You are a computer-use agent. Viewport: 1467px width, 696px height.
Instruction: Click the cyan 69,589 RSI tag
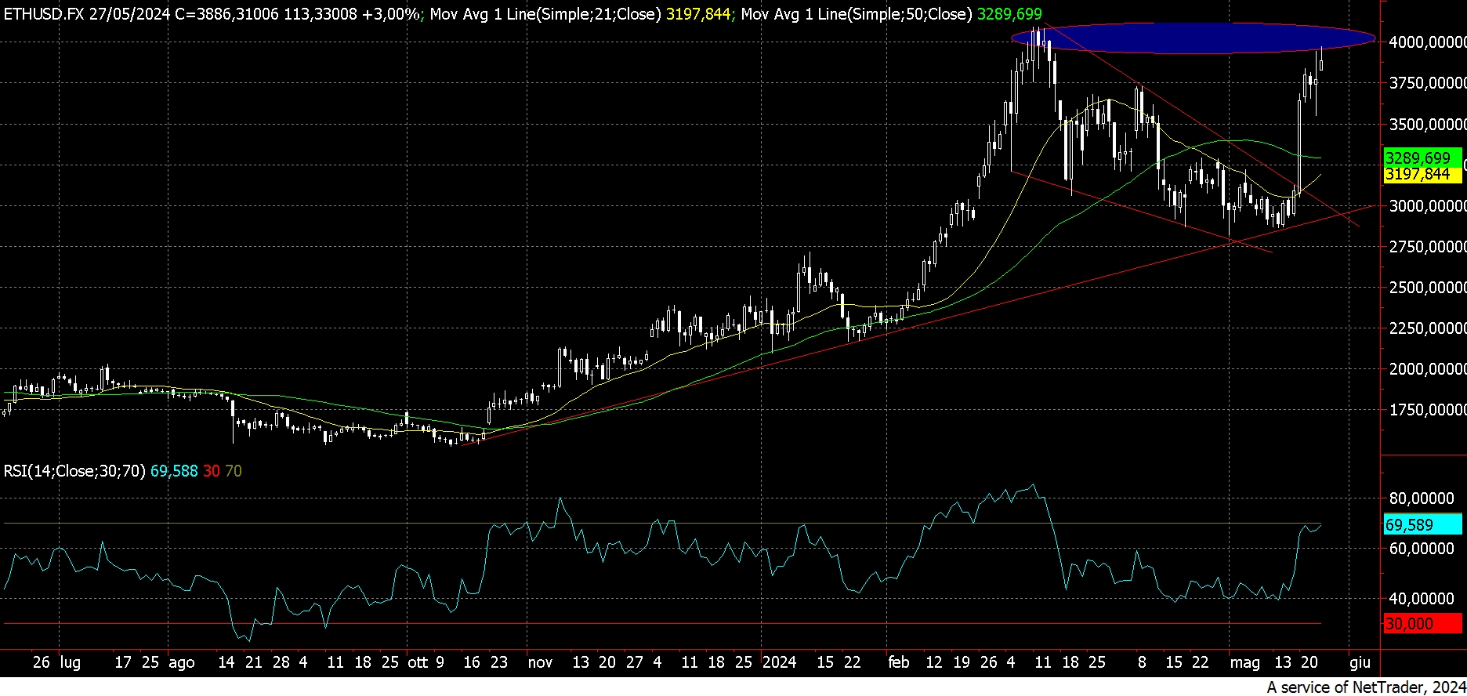(1422, 525)
